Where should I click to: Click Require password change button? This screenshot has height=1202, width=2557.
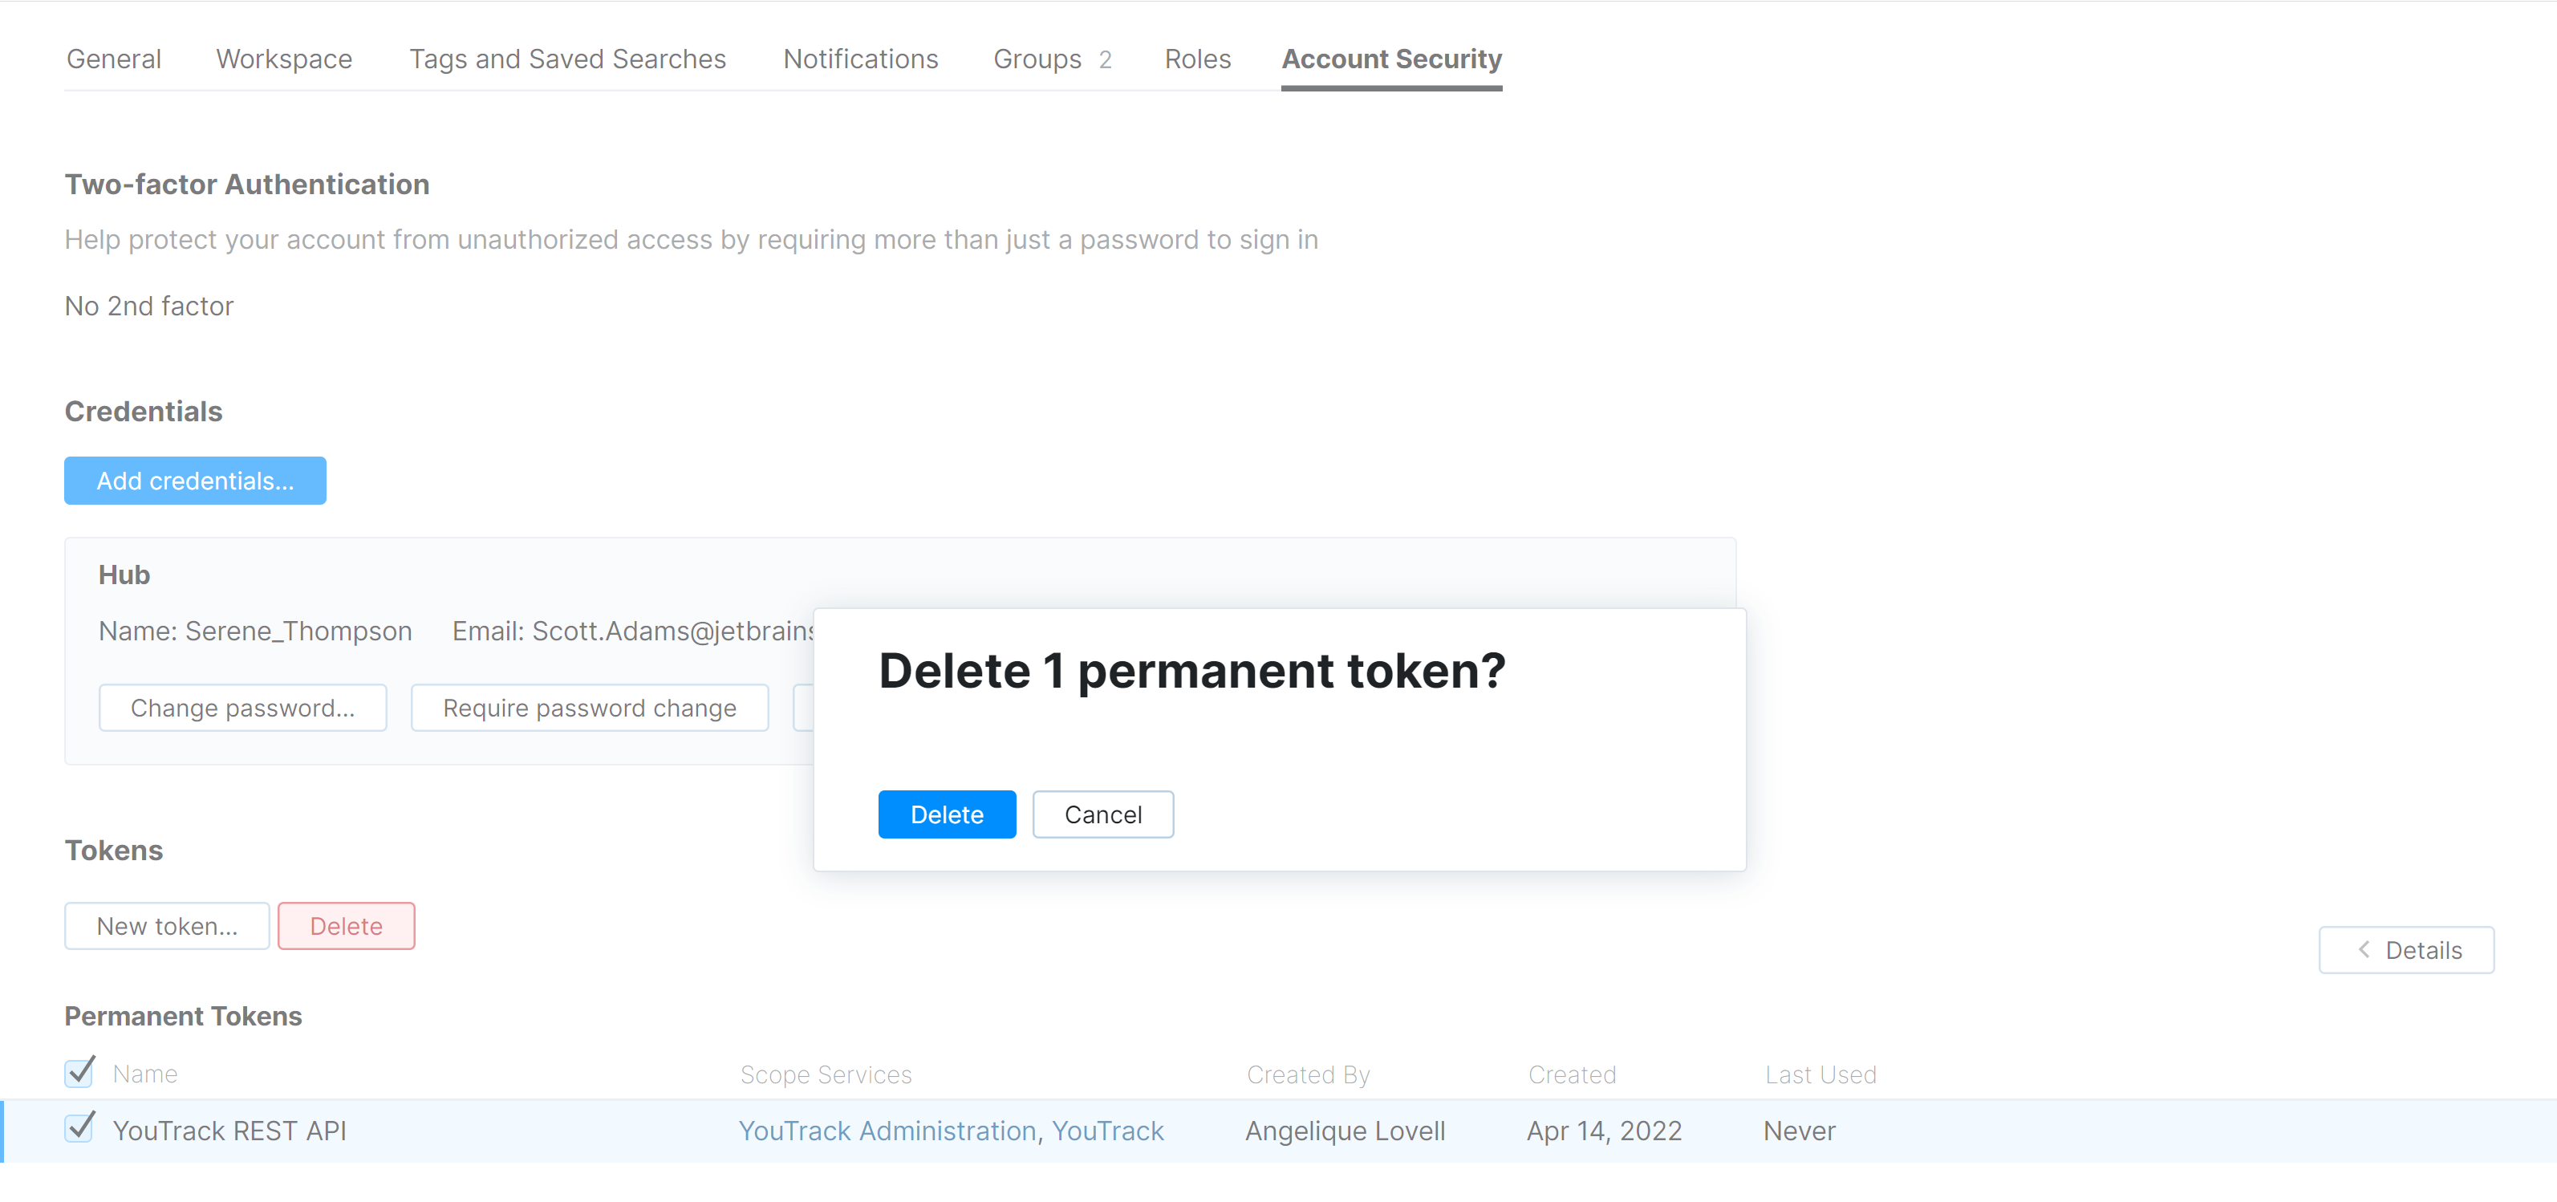pyautogui.click(x=589, y=708)
